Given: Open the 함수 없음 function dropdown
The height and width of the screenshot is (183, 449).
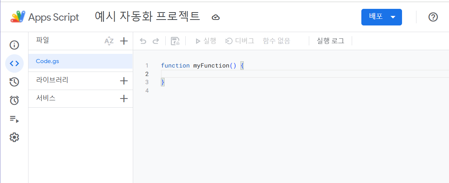Looking at the screenshot, I should [x=276, y=41].
